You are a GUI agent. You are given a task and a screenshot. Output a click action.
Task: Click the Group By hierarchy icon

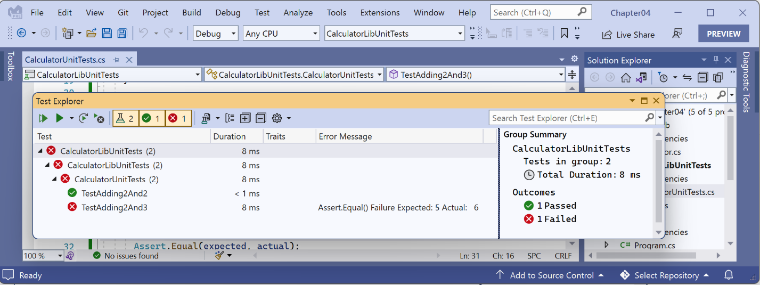[x=230, y=118]
